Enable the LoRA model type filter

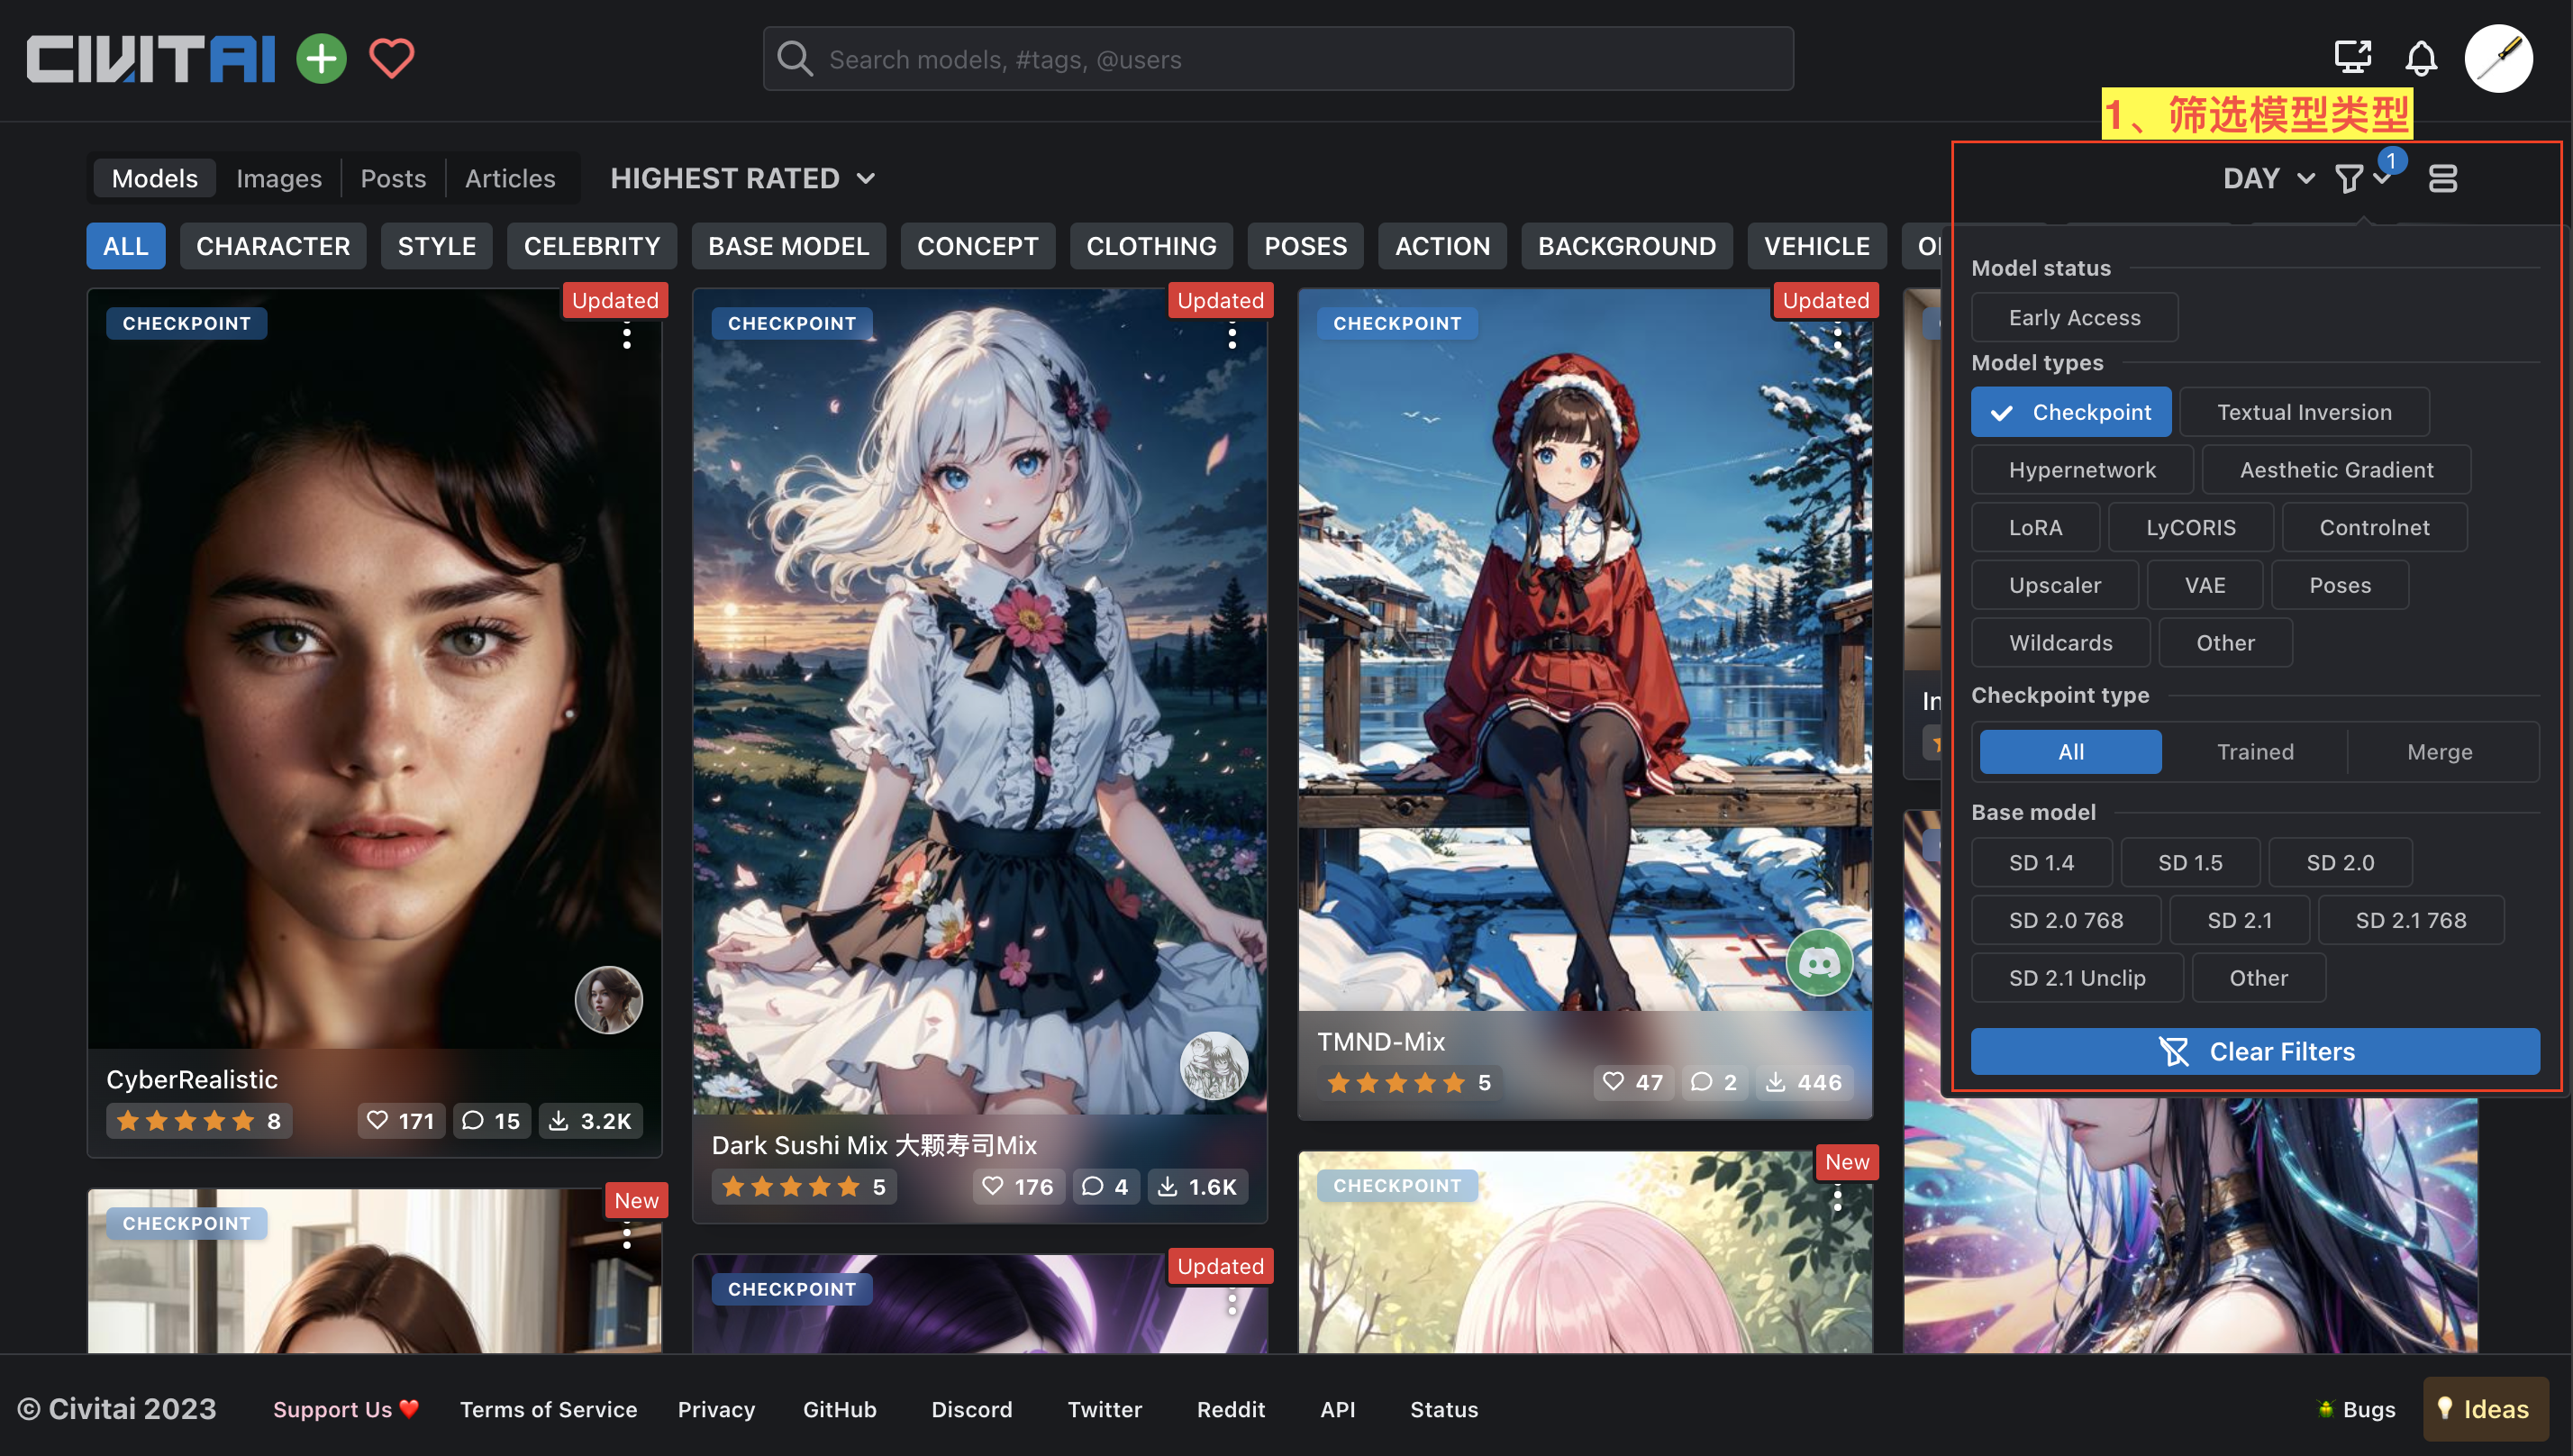click(x=2034, y=527)
